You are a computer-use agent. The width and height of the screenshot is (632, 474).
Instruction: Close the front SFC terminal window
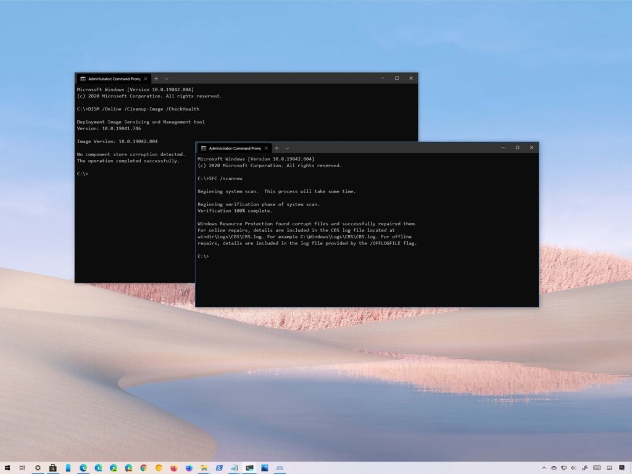pos(531,148)
